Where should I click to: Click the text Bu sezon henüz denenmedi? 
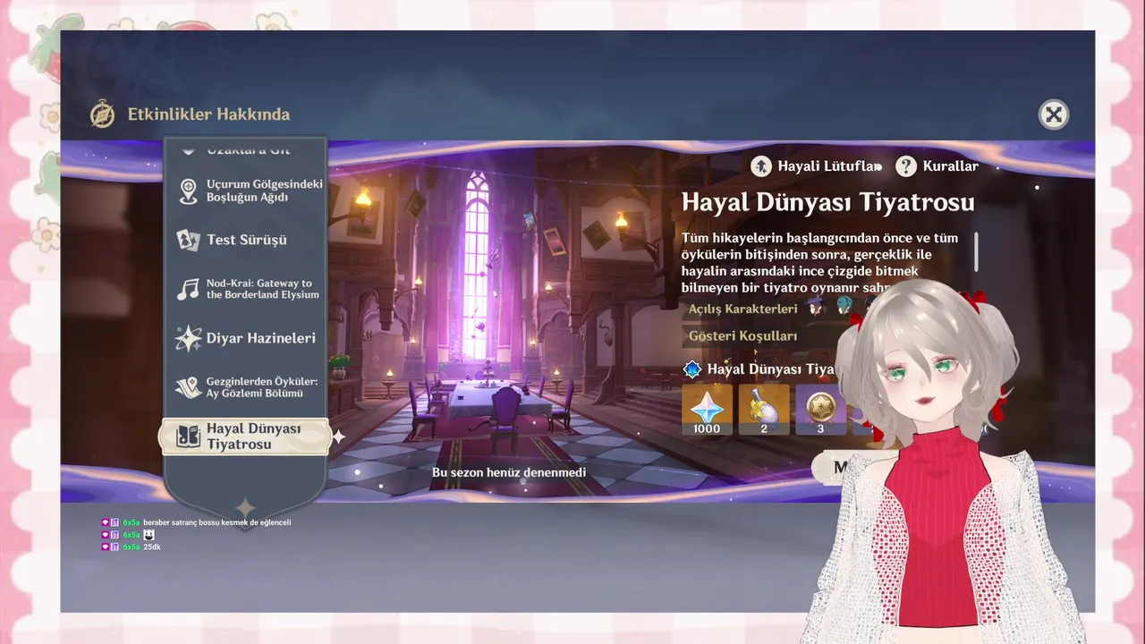(x=509, y=472)
